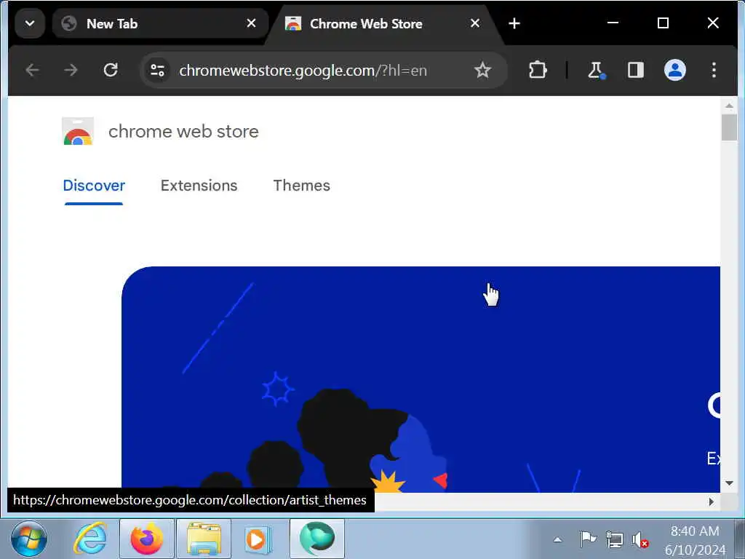View site information icon in address bar

(157, 71)
